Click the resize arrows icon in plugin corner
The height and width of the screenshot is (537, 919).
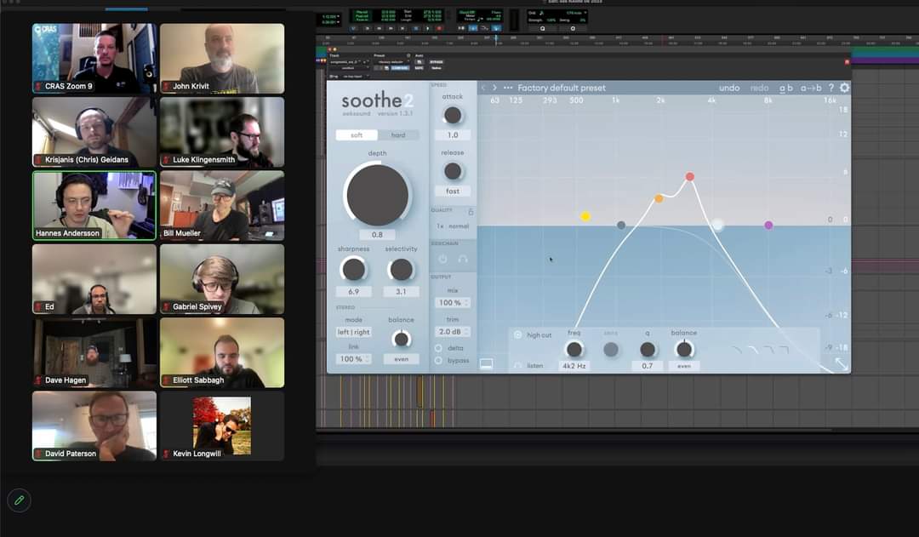841,363
